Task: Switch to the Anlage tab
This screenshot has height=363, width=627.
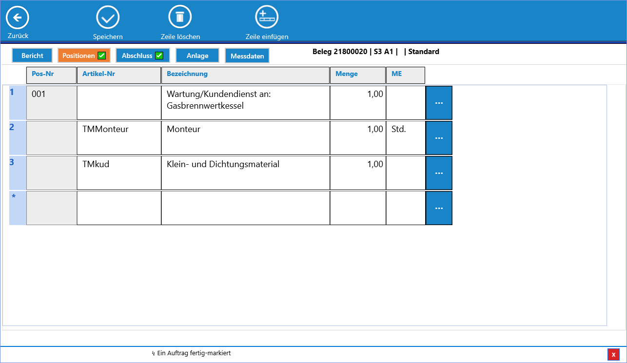Action: click(197, 56)
